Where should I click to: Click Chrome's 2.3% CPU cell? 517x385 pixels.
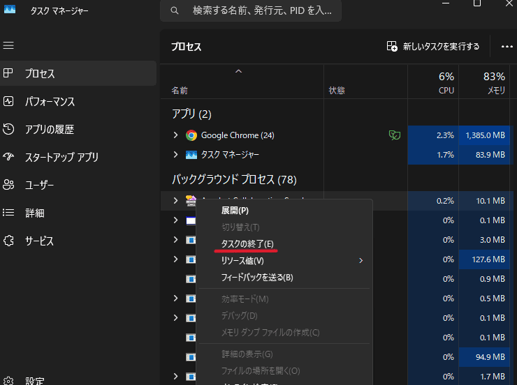pos(433,135)
